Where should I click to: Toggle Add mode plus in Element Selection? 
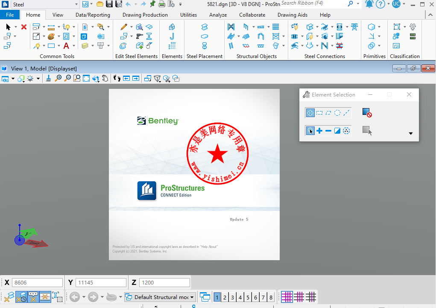pyautogui.click(x=319, y=130)
